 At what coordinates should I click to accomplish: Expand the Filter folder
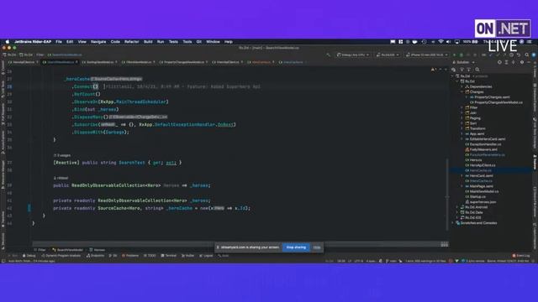pos(462,107)
